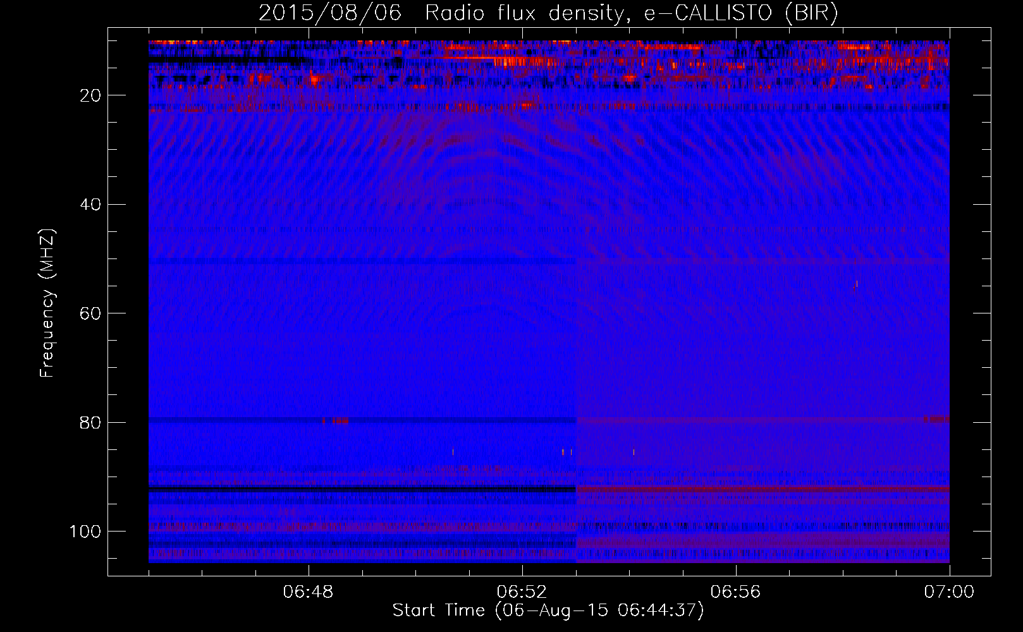Select the 2015/08/06 date in the title
The width and height of the screenshot is (1023, 632).
point(329,13)
